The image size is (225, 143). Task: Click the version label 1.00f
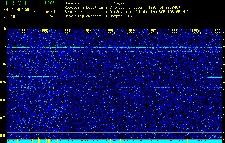(49, 3)
